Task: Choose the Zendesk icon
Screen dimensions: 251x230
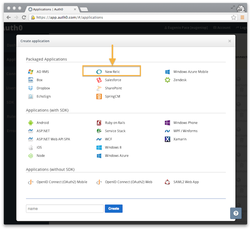Action: (168, 80)
